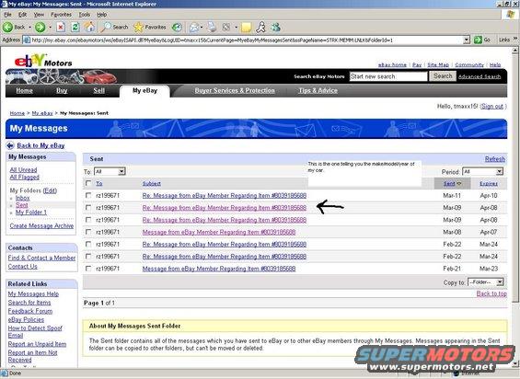520x379 pixels.
Task: Click the green Forward arrow button
Action: tap(40, 28)
